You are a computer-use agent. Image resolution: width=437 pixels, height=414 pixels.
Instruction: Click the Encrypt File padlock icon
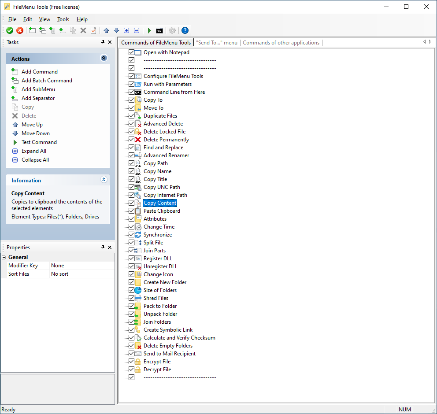tap(138, 361)
